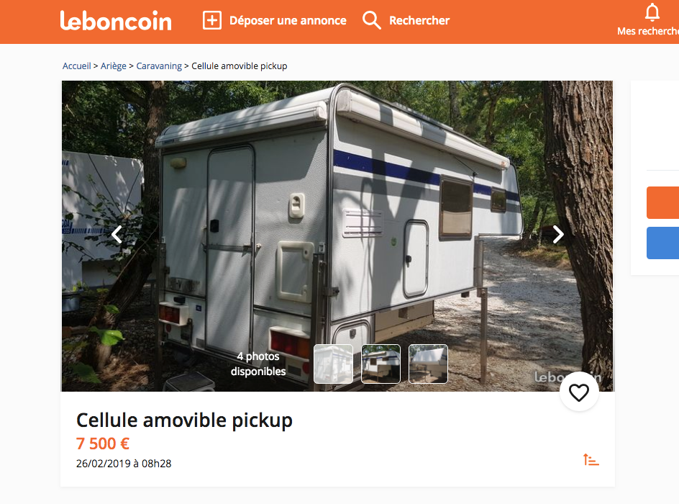679x504 pixels.
Task: Advance to the next photo with right arrow
Action: point(558,234)
